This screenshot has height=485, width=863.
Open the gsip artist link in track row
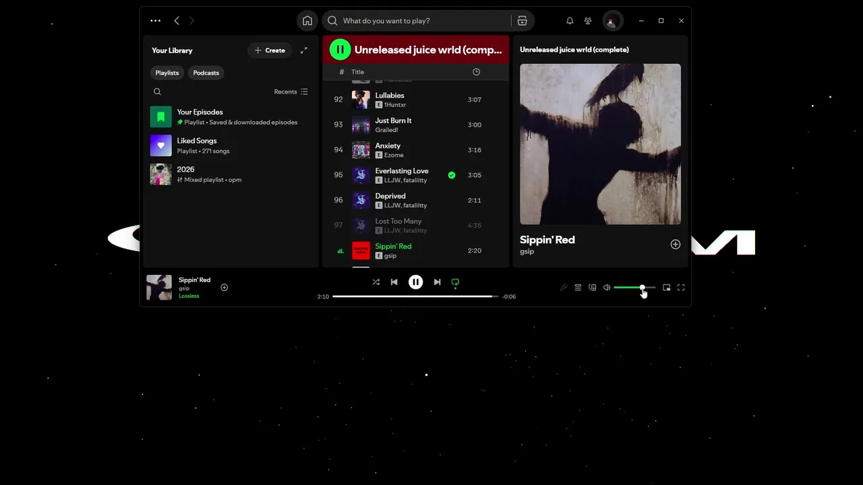[x=390, y=256]
